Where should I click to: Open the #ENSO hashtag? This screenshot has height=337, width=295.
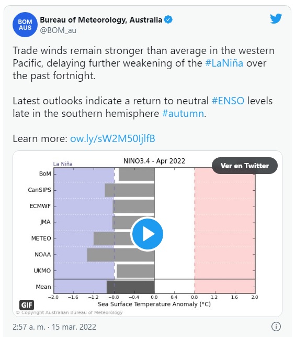228,101
